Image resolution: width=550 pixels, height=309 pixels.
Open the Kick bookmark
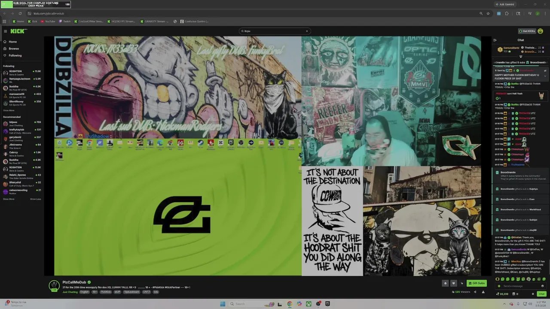tap(33, 21)
